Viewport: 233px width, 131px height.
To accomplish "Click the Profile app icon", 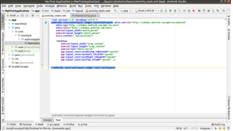I will (x=184, y=11).
